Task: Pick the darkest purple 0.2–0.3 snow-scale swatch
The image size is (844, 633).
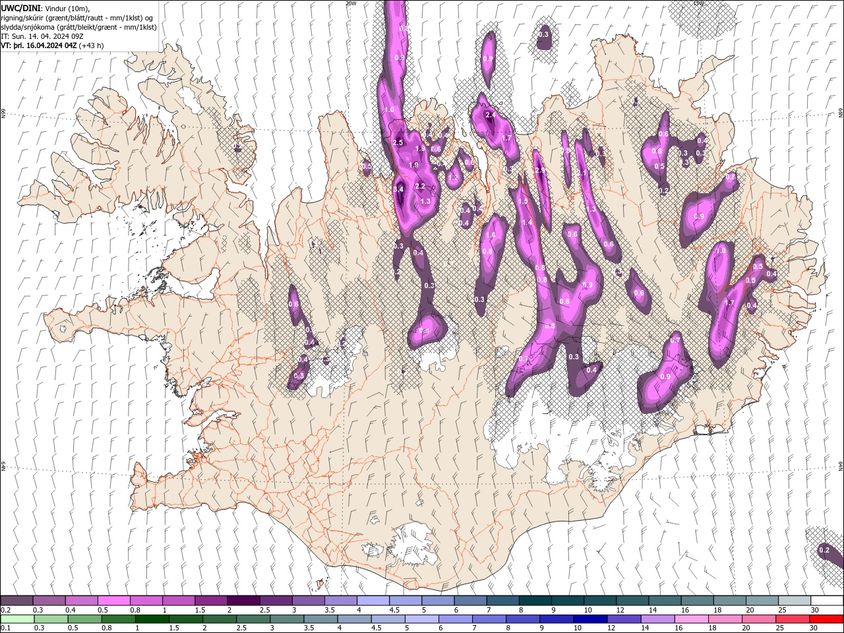Action: 16,601
